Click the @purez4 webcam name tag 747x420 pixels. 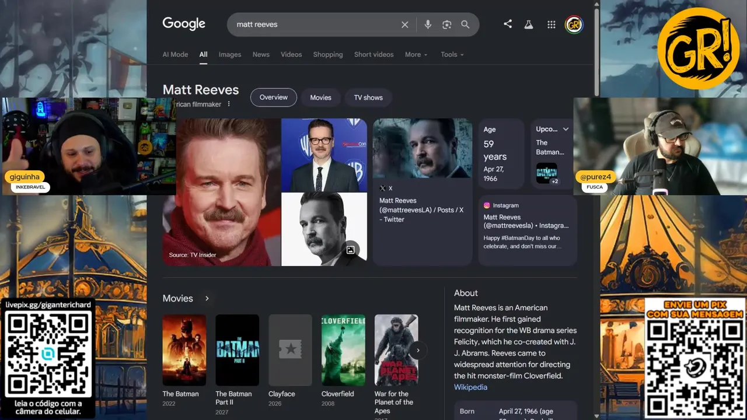click(595, 177)
